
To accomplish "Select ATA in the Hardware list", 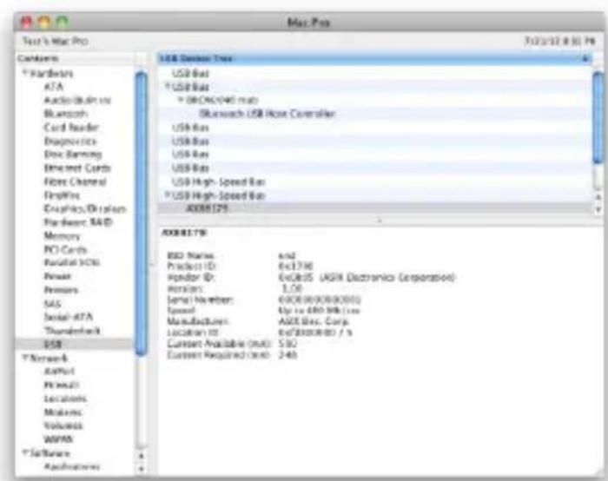I will point(54,87).
